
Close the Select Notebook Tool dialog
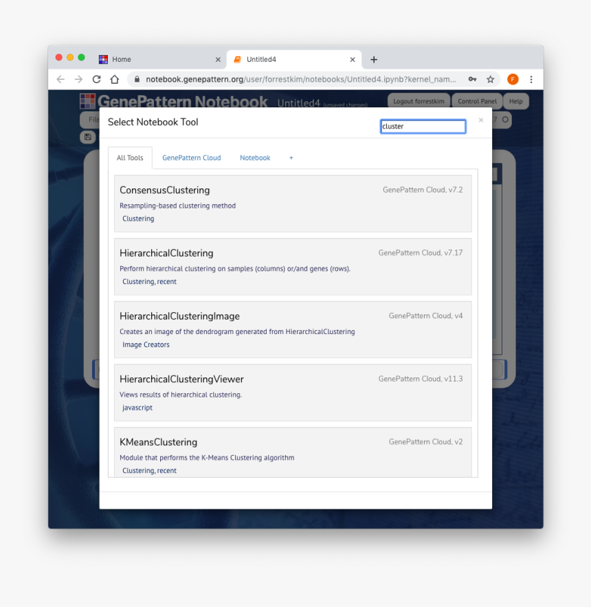(x=480, y=120)
